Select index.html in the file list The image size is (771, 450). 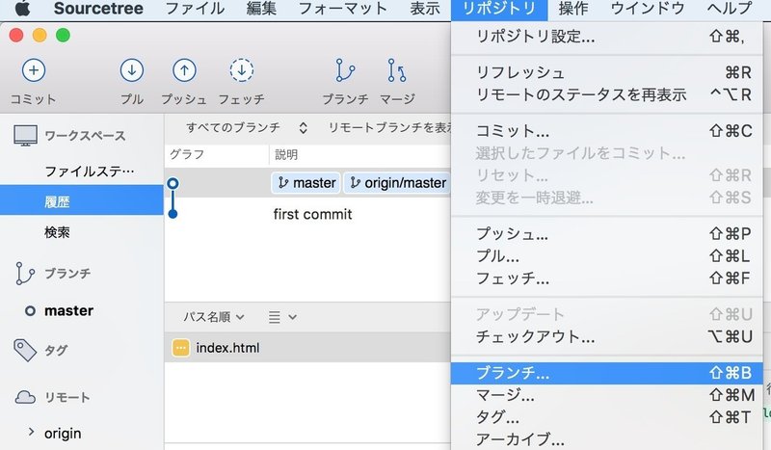click(307, 348)
